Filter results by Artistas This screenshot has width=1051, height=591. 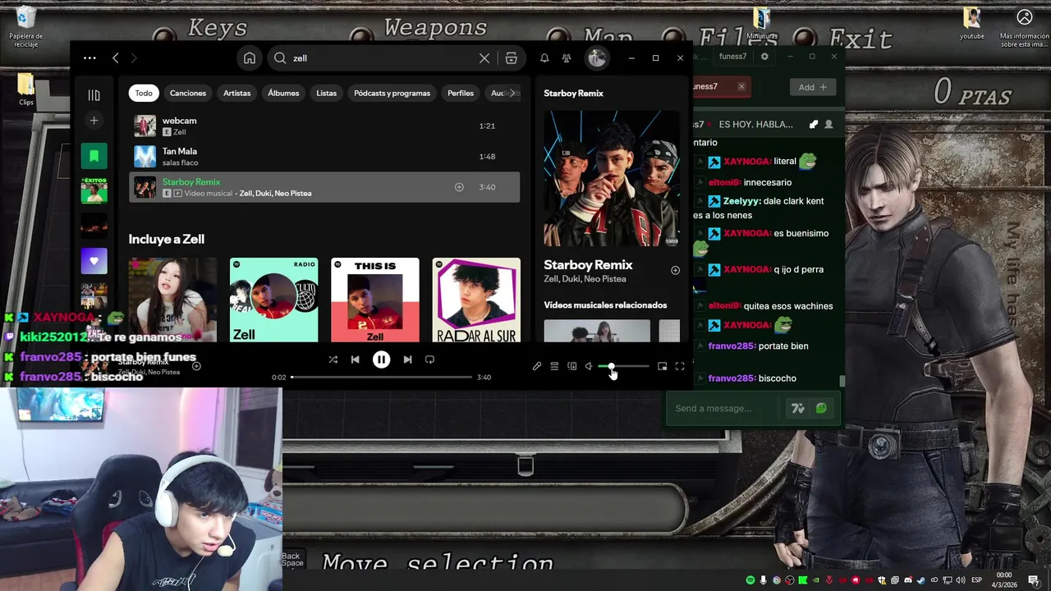pos(237,93)
